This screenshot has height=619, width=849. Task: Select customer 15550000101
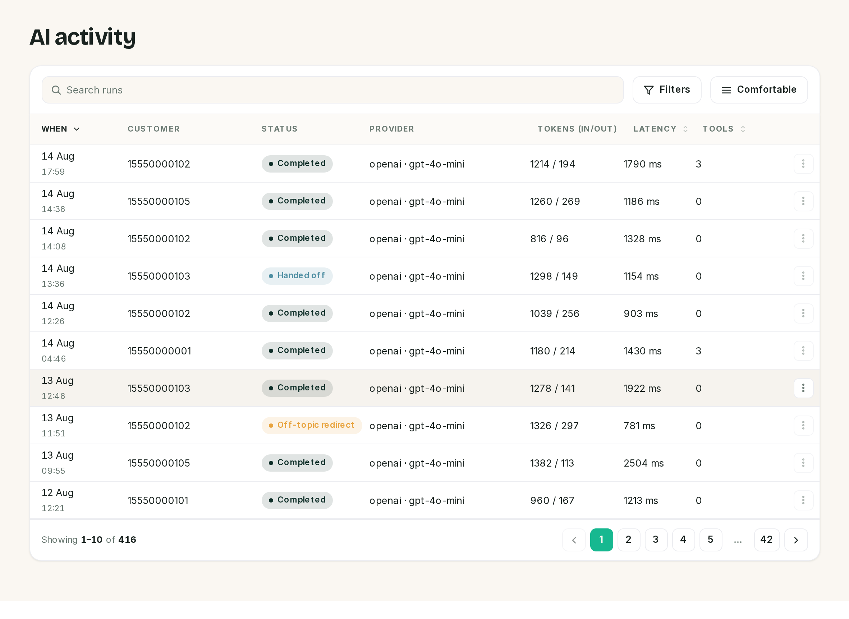click(158, 501)
